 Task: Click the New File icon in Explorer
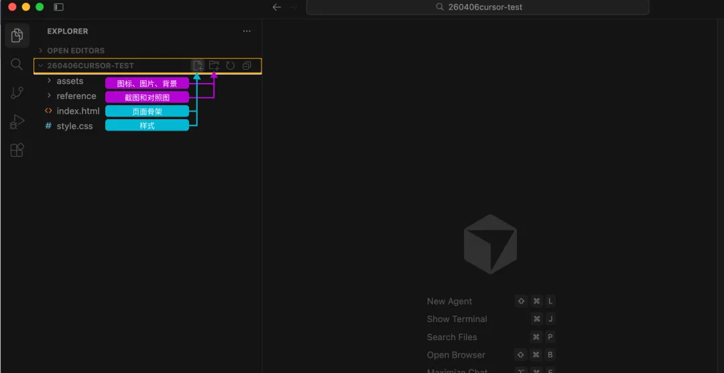(198, 66)
